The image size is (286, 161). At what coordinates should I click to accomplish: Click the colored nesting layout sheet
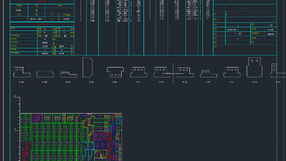71,137
